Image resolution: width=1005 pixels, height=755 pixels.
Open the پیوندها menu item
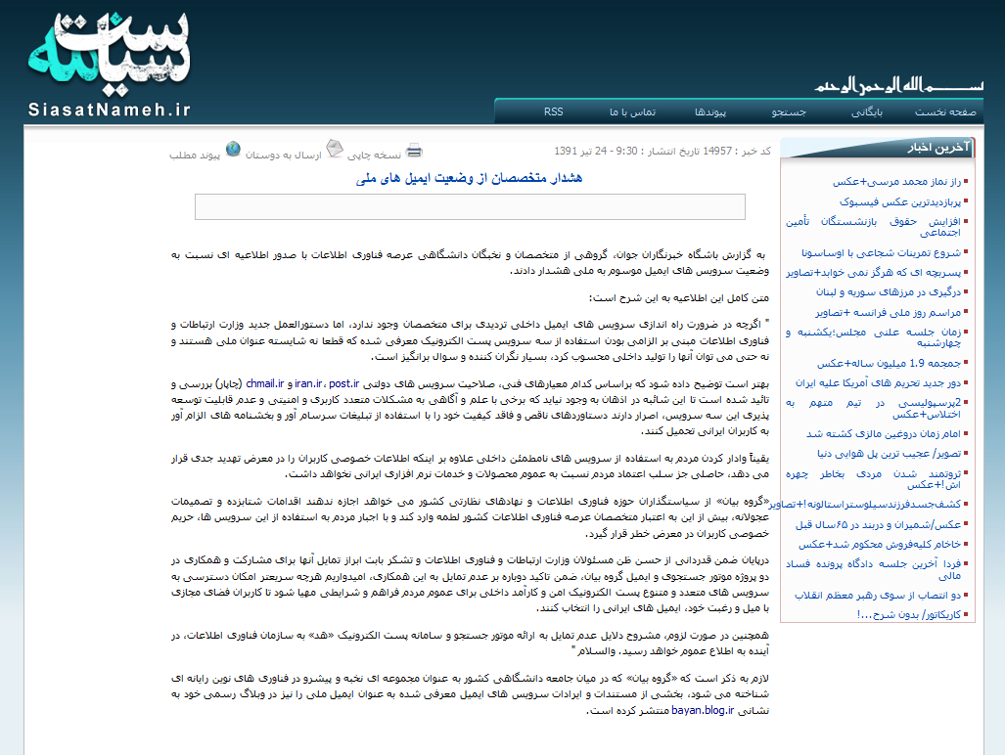point(710,112)
